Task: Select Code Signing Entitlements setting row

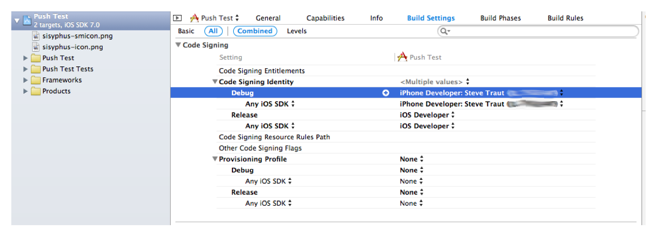Action: (262, 71)
